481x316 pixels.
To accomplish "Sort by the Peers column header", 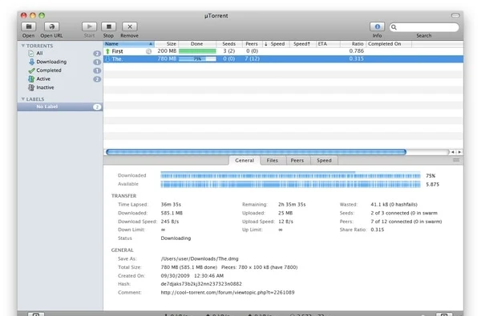I will (x=252, y=44).
